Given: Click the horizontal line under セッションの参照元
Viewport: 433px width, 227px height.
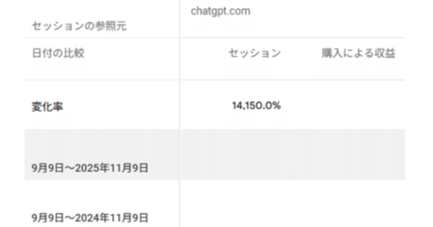Looking at the screenshot, I should [101, 37].
